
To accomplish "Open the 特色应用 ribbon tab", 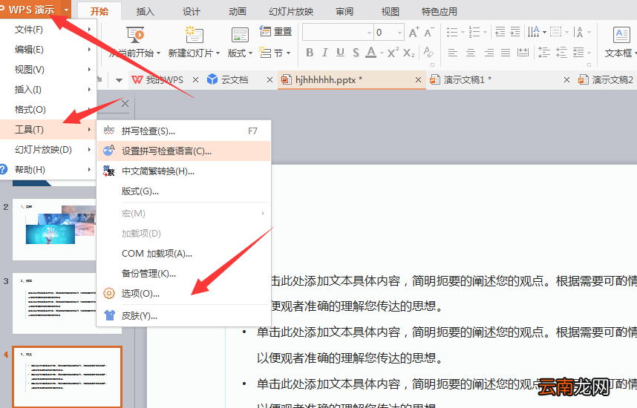I will [x=440, y=11].
